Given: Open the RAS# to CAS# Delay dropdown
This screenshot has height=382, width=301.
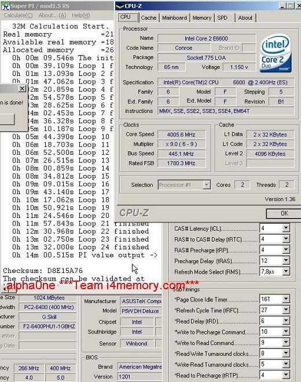Looking at the screenshot, I should (286, 239).
